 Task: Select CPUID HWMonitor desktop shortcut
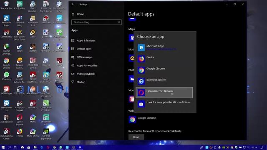[33, 77]
